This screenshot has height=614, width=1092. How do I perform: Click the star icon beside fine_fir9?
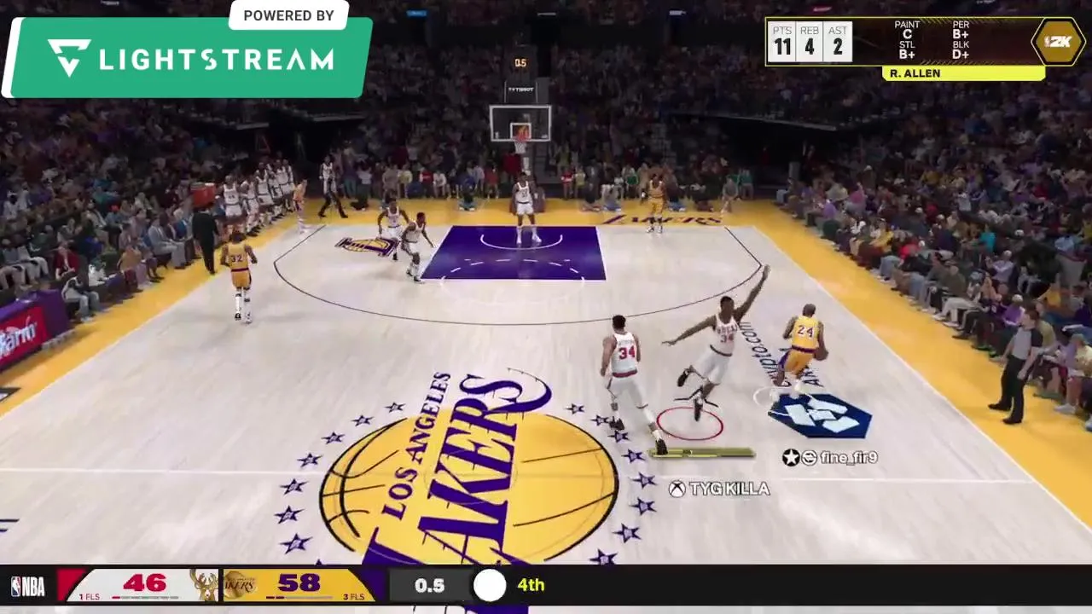[791, 458]
